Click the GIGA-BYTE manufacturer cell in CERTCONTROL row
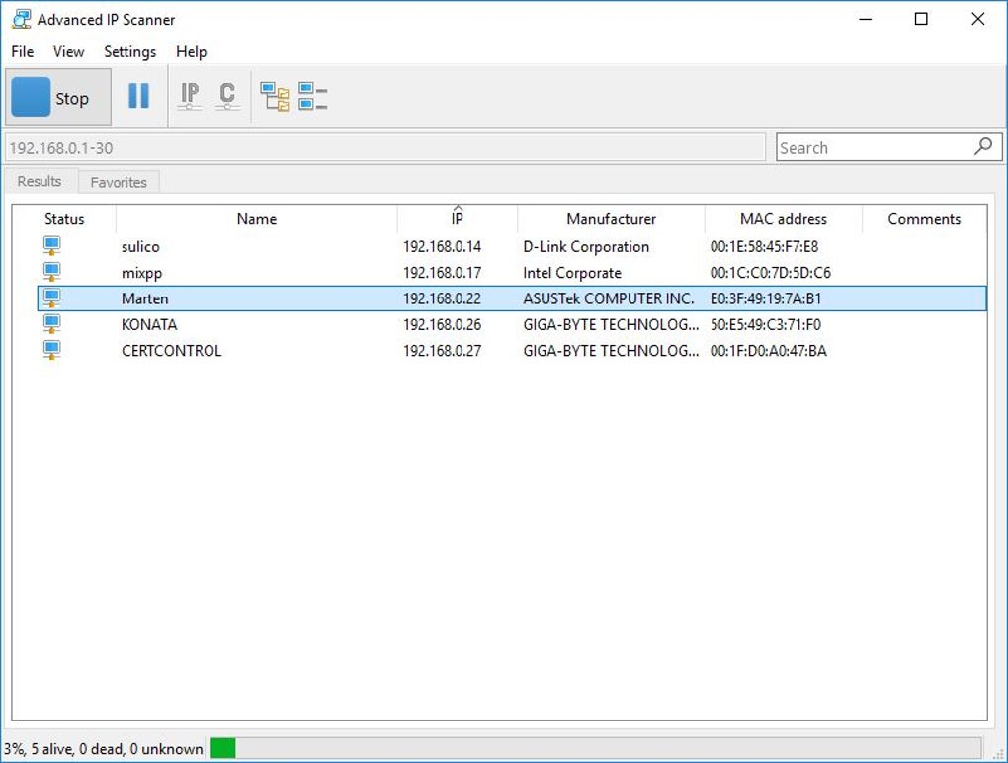The height and width of the screenshot is (763, 1008). (x=611, y=351)
